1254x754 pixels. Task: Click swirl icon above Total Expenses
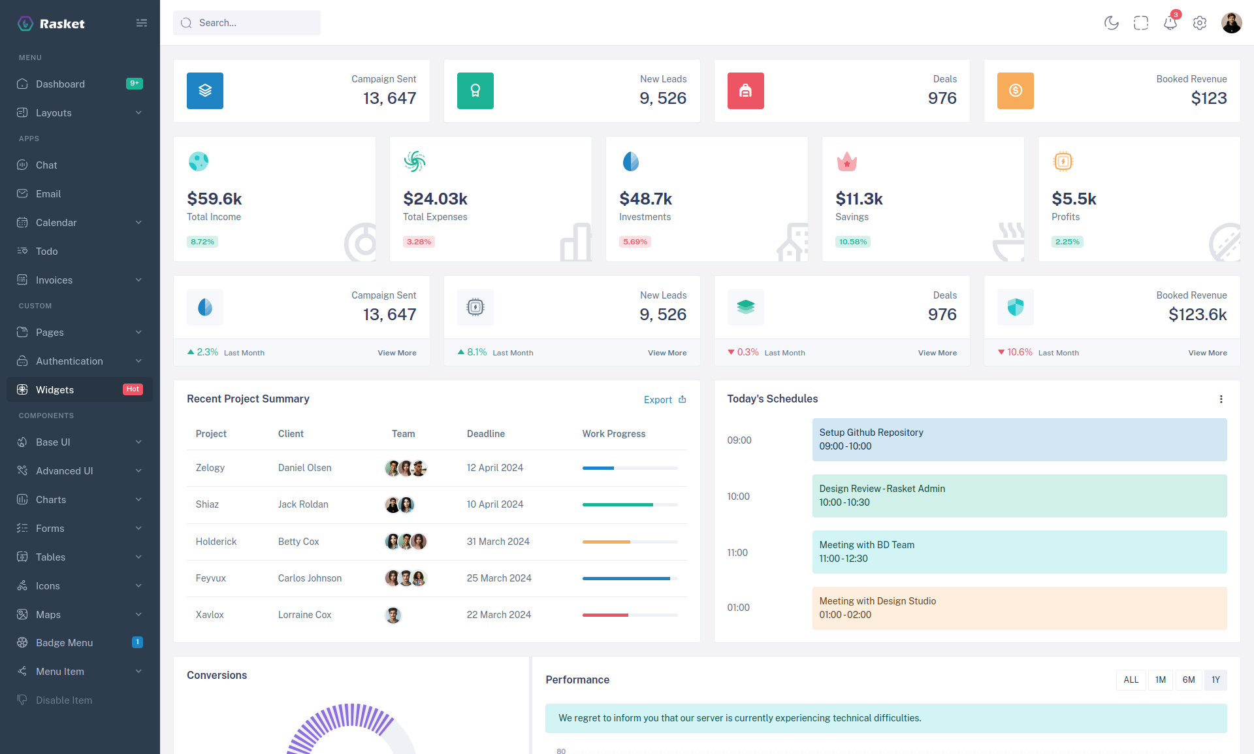[x=415, y=161]
